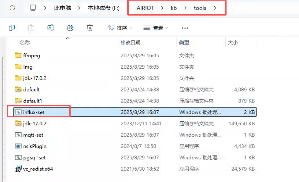Click lib in the breadcrumb path

(x=174, y=8)
